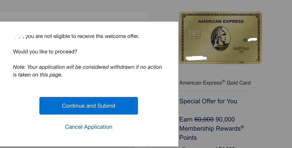Click the not eligible welcome offer message
292x148 pixels.
coord(76,36)
